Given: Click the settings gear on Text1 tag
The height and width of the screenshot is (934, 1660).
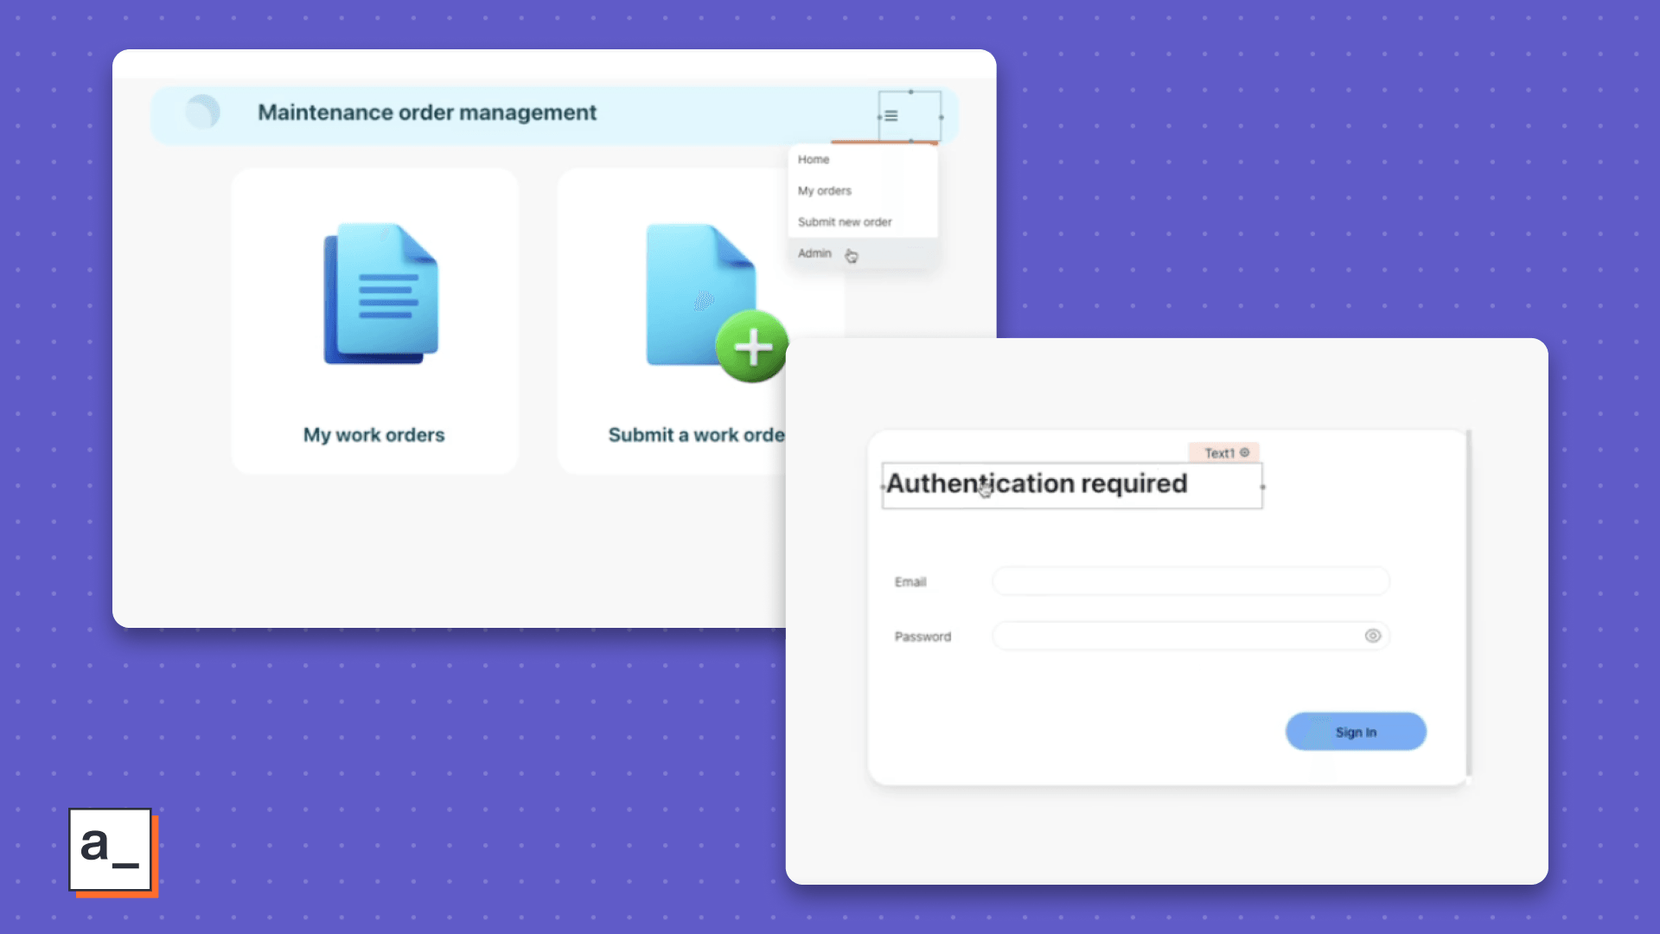Looking at the screenshot, I should pyautogui.click(x=1245, y=452).
